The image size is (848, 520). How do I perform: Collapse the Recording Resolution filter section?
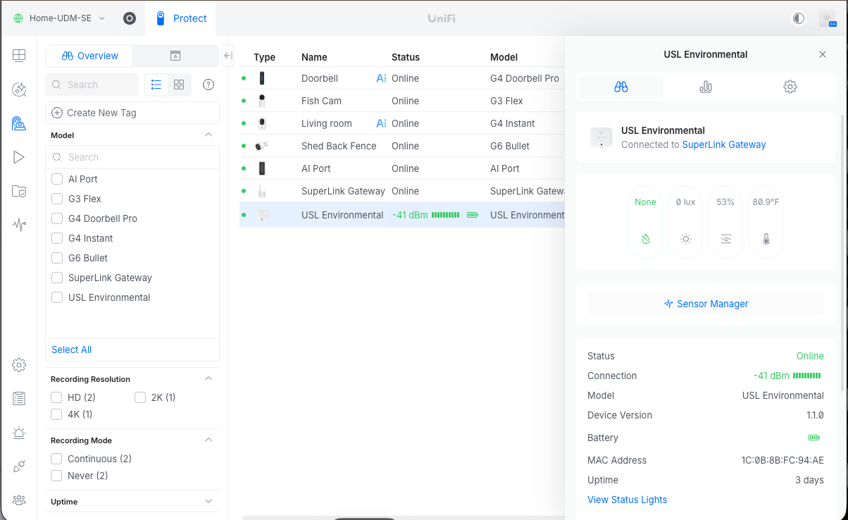[x=208, y=379]
